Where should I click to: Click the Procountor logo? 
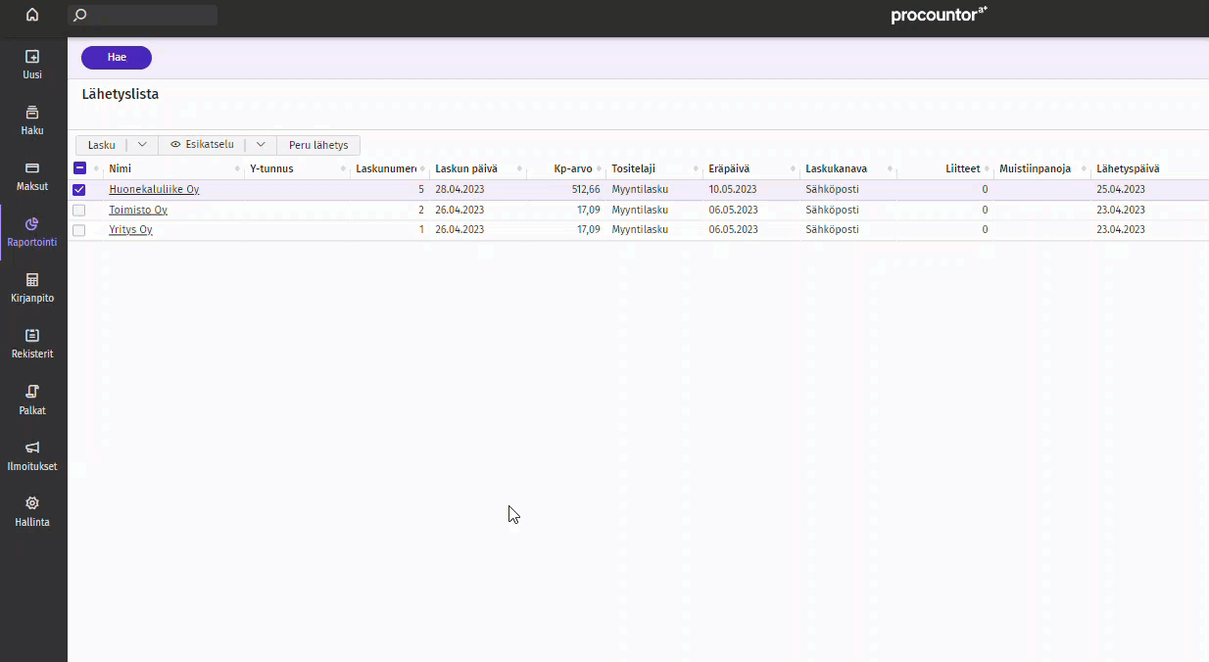pyautogui.click(x=939, y=15)
